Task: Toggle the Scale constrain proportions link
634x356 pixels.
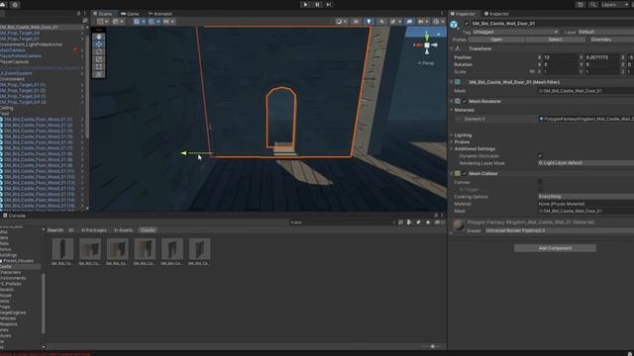Action: [x=532, y=72]
